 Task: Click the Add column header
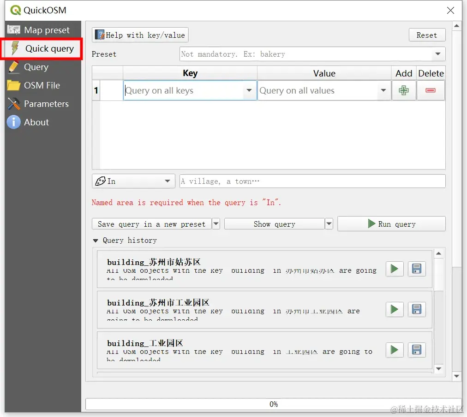[x=404, y=73]
